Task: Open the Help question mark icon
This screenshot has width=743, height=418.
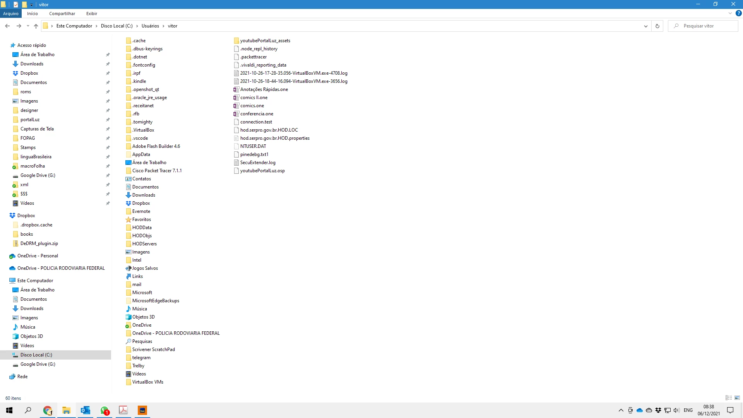Action: click(738, 13)
